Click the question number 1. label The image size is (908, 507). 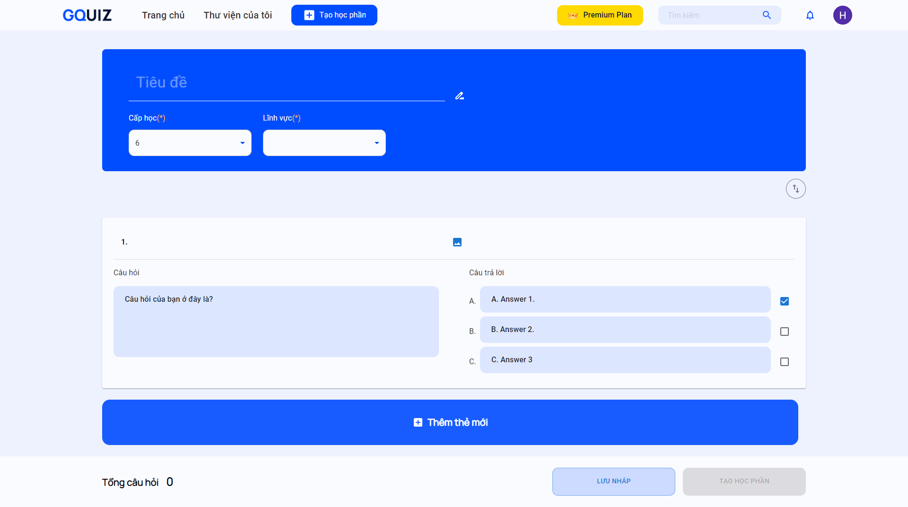click(124, 242)
